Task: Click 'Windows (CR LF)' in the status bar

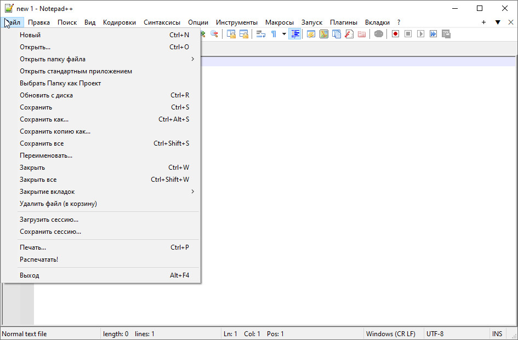Action: tap(390, 334)
